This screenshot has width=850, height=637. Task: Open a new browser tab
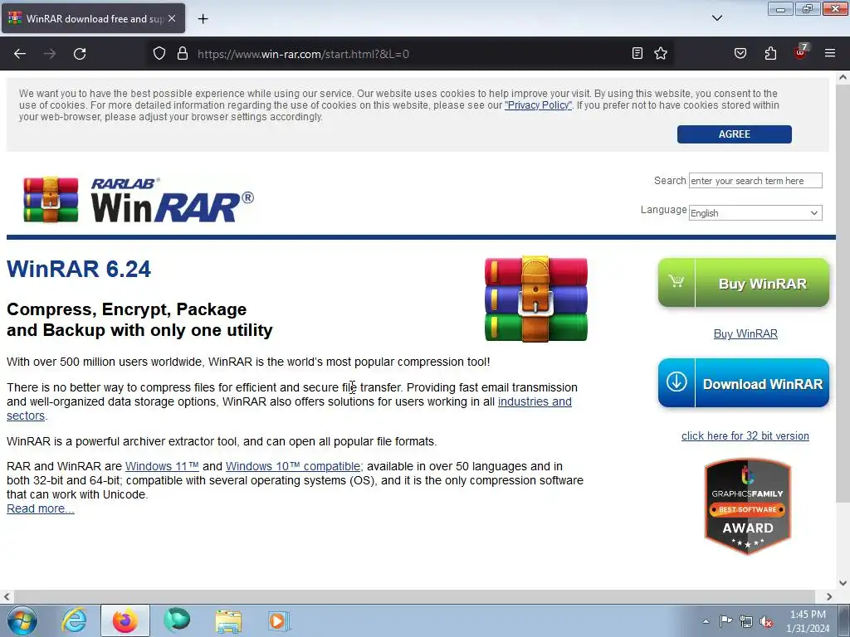point(203,19)
